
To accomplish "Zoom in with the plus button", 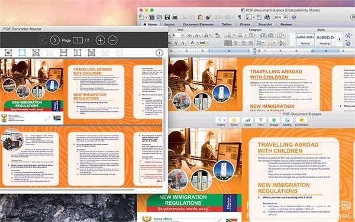I will pyautogui.click(x=101, y=40).
